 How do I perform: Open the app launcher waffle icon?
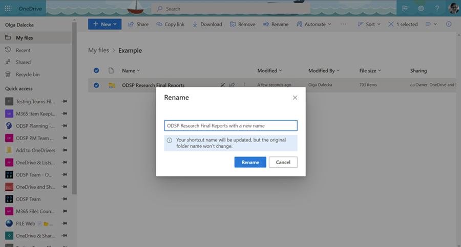(8, 9)
